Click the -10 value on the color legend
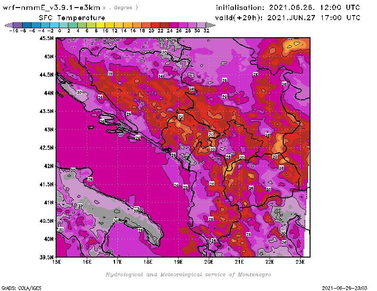 [13, 31]
